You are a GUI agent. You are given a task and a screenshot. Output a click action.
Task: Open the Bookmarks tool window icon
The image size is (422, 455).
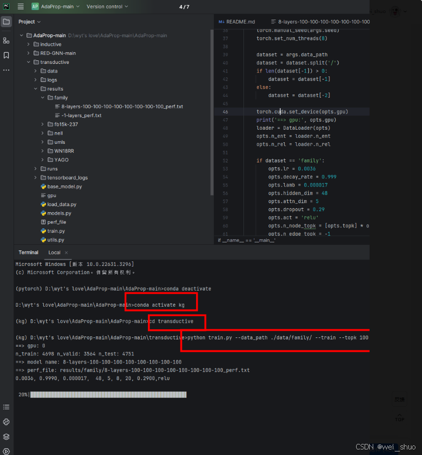tap(7, 55)
